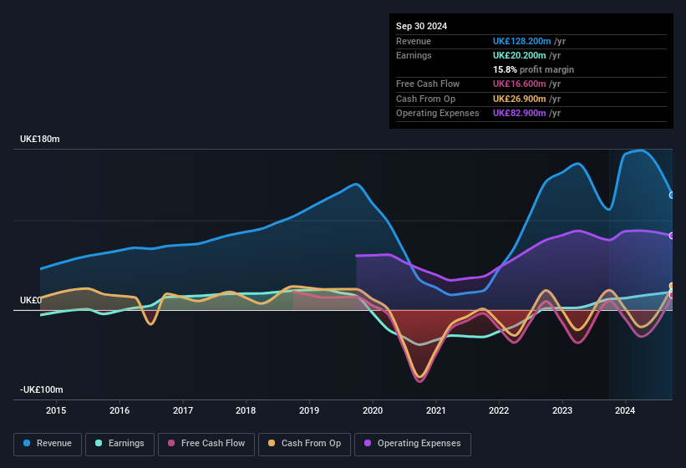Click the Sep 30 2024 tooltip date

click(421, 26)
